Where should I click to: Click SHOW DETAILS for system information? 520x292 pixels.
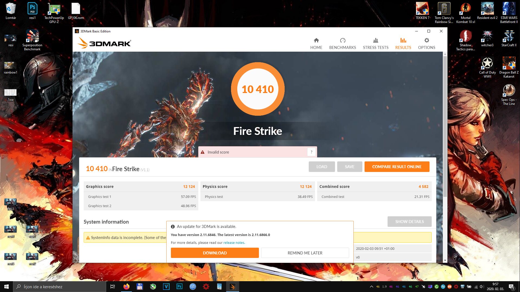tap(409, 221)
